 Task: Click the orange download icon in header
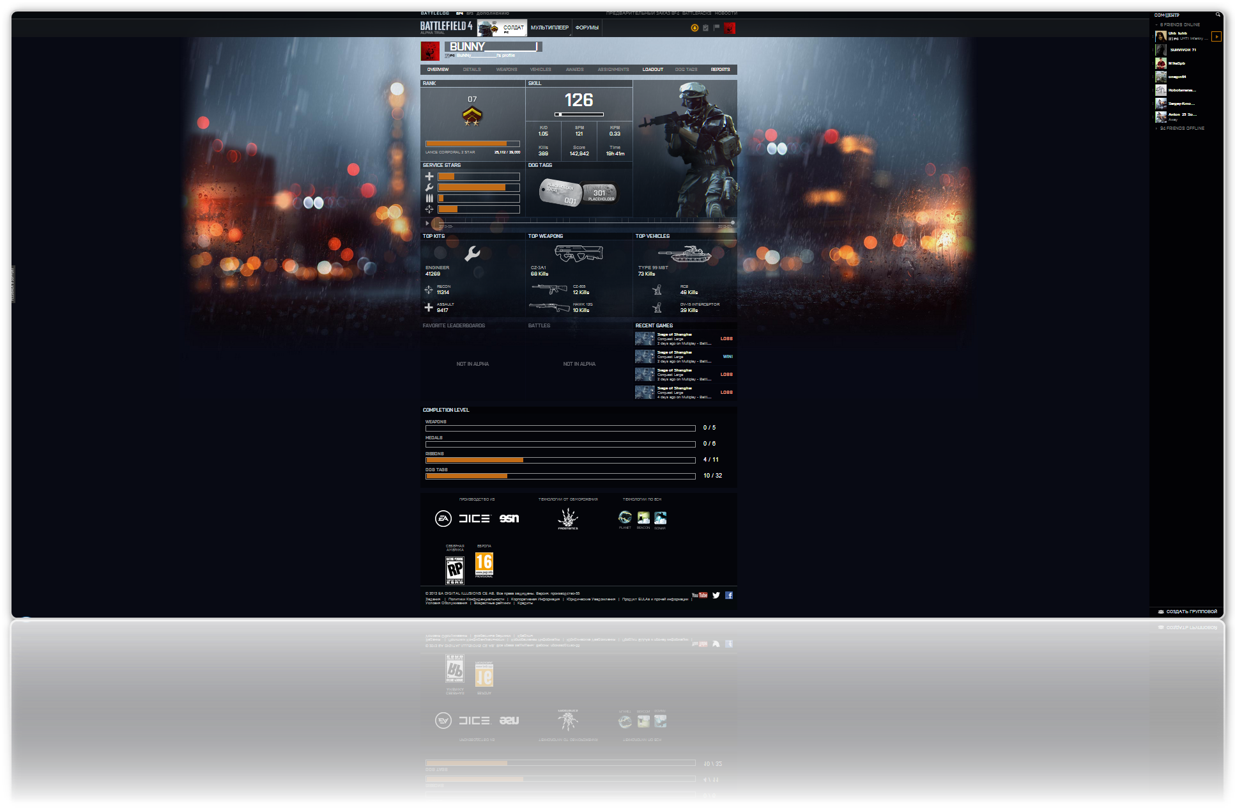pyautogui.click(x=694, y=27)
